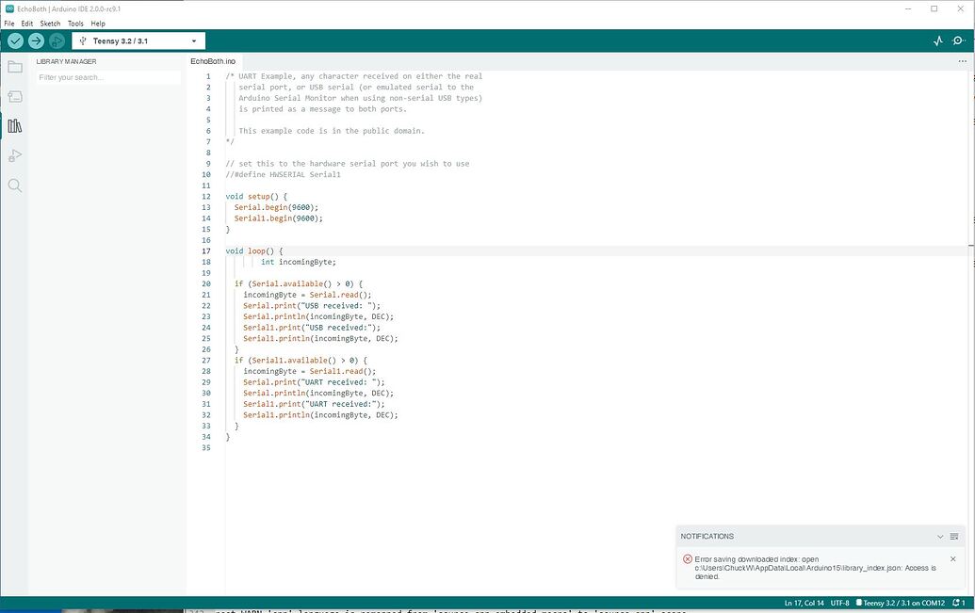Open the Search panel in the sidebar
Image resolution: width=975 pixels, height=613 pixels.
click(x=14, y=185)
